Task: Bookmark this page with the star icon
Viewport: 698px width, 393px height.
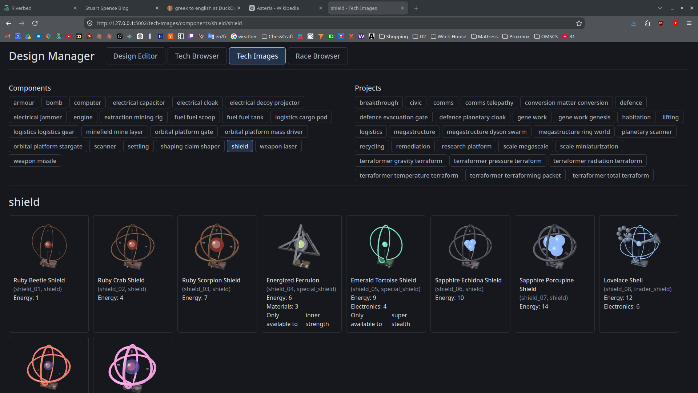Action: [579, 23]
